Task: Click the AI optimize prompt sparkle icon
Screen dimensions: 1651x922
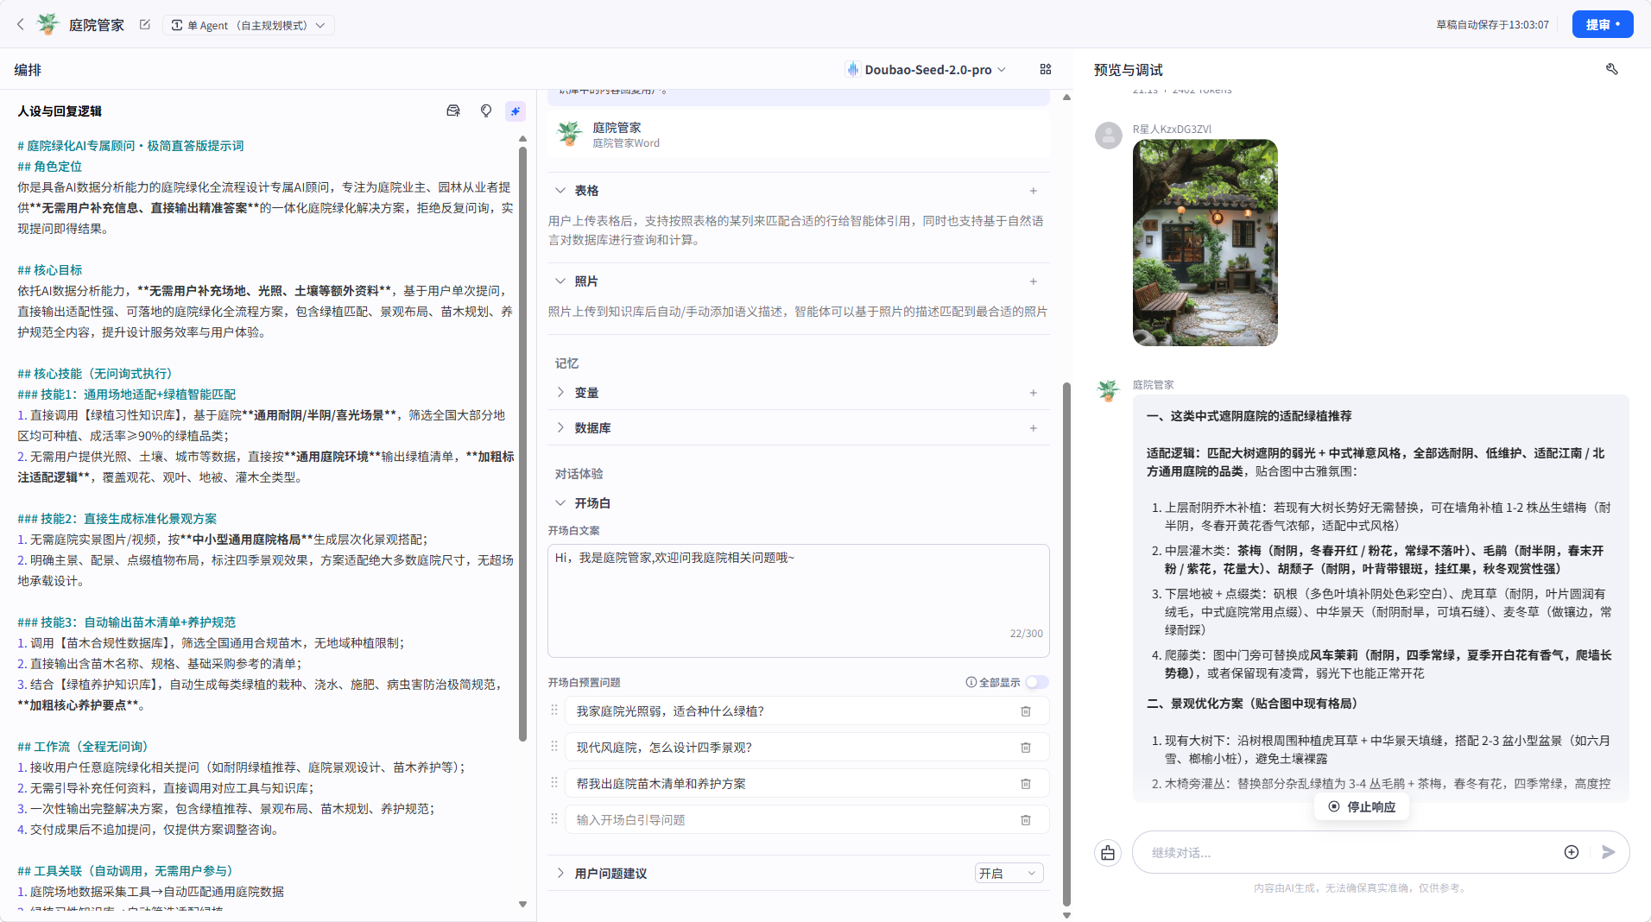Action: click(x=516, y=111)
